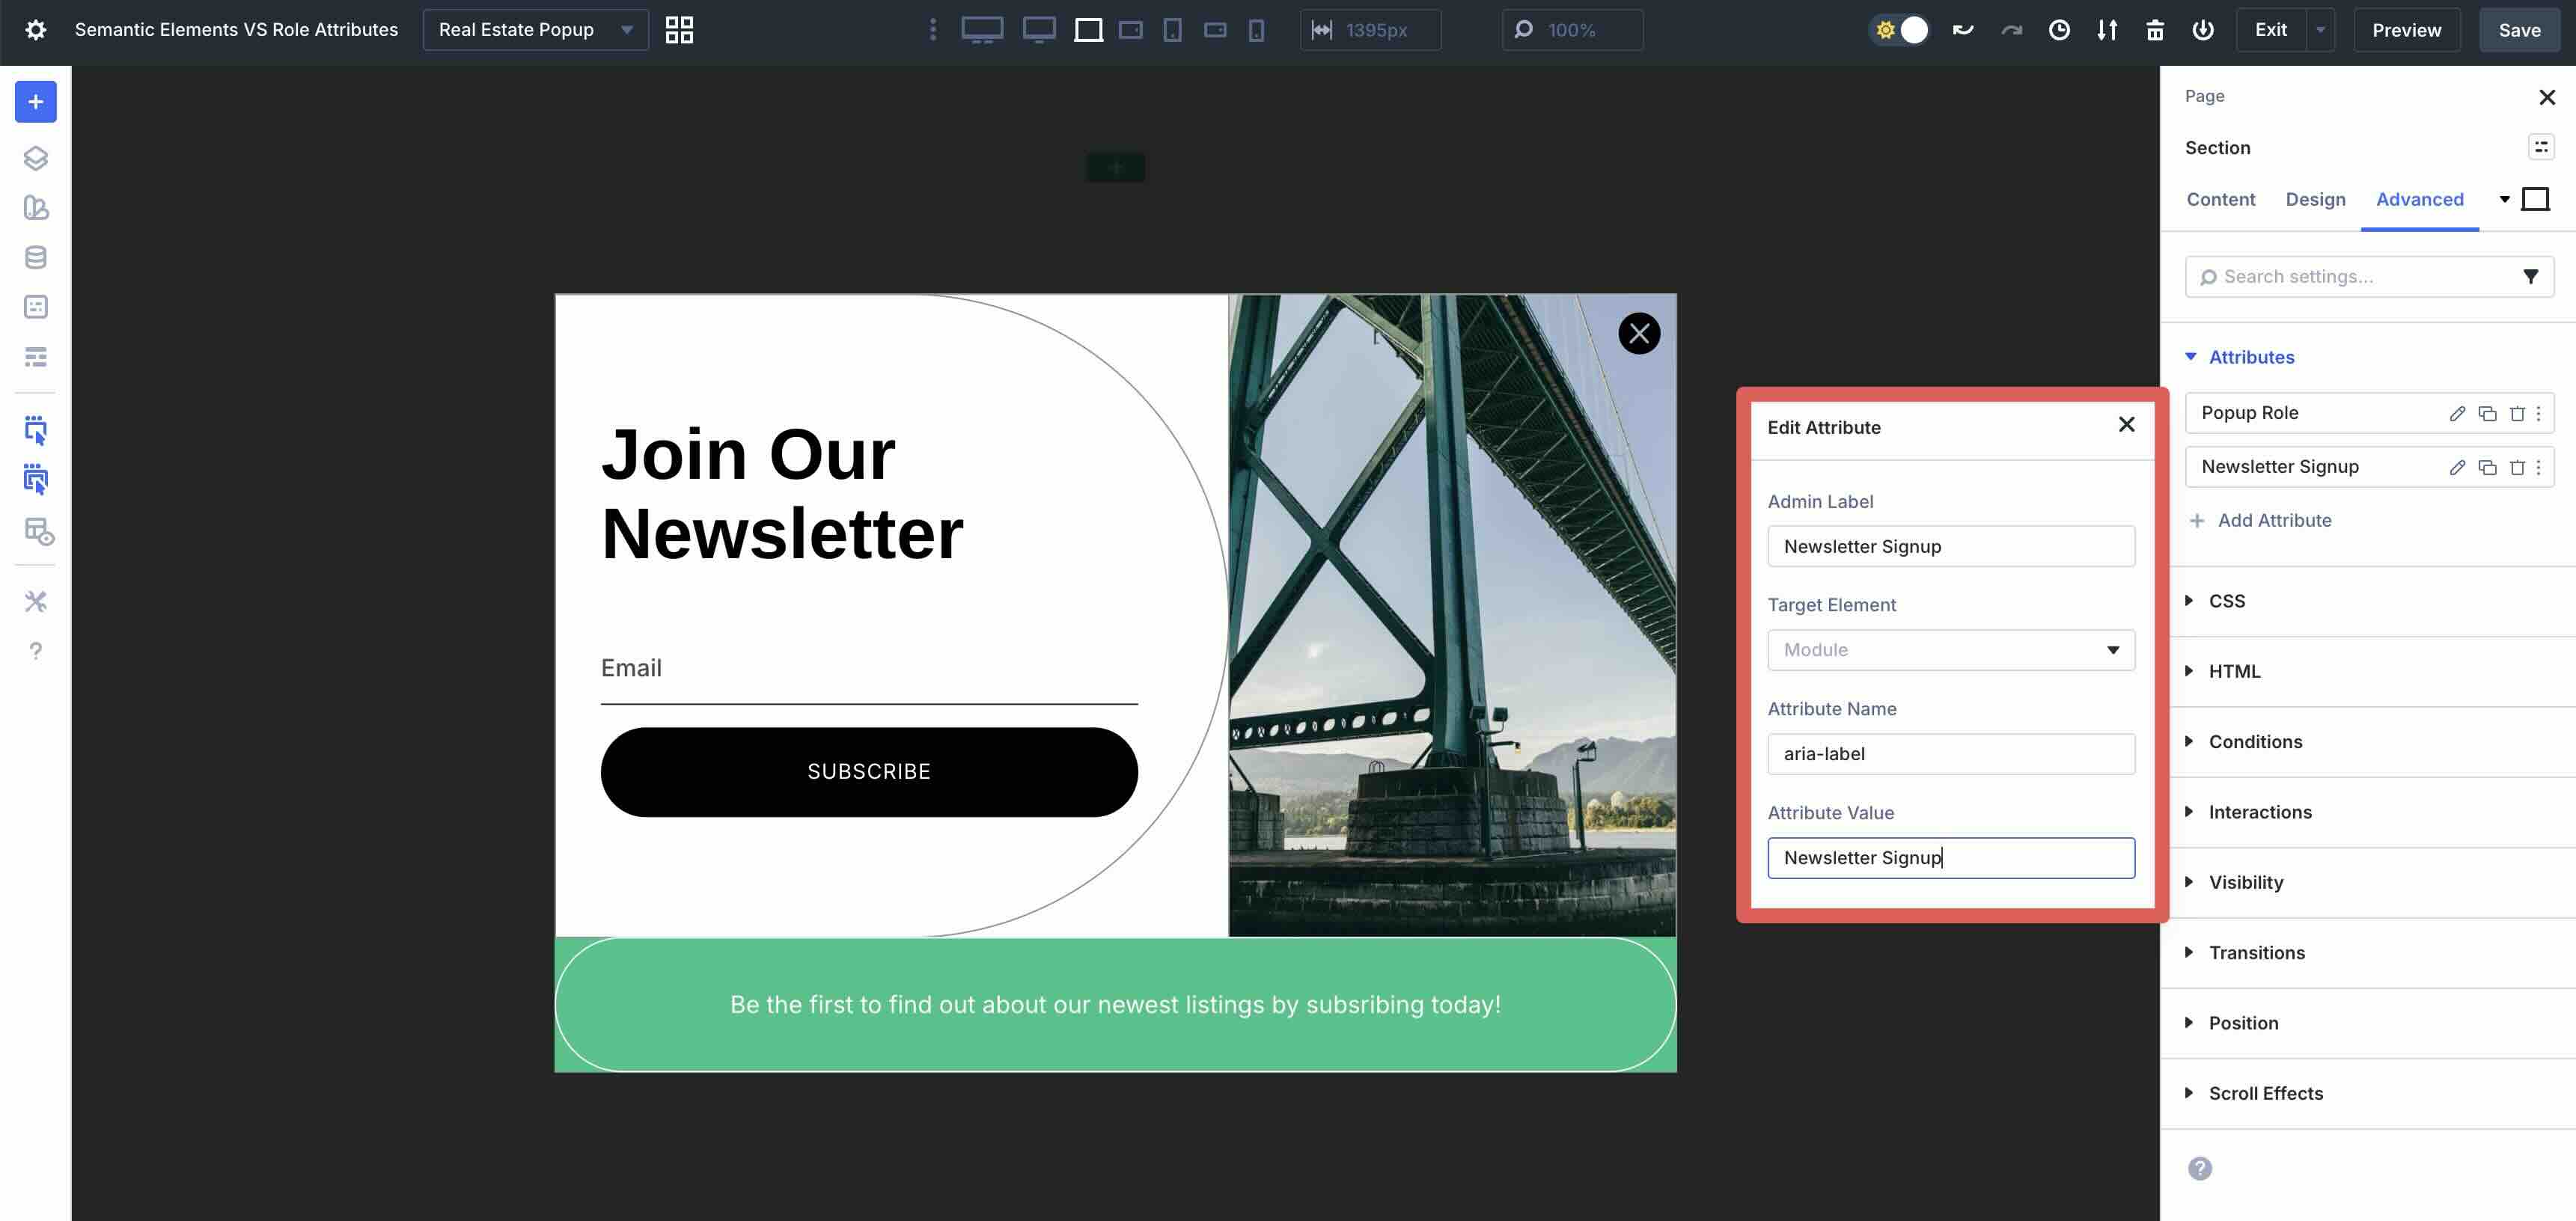Viewport: 2576px width, 1221px height.
Task: Click the trash icon in the top toolbar
Action: [x=2155, y=30]
